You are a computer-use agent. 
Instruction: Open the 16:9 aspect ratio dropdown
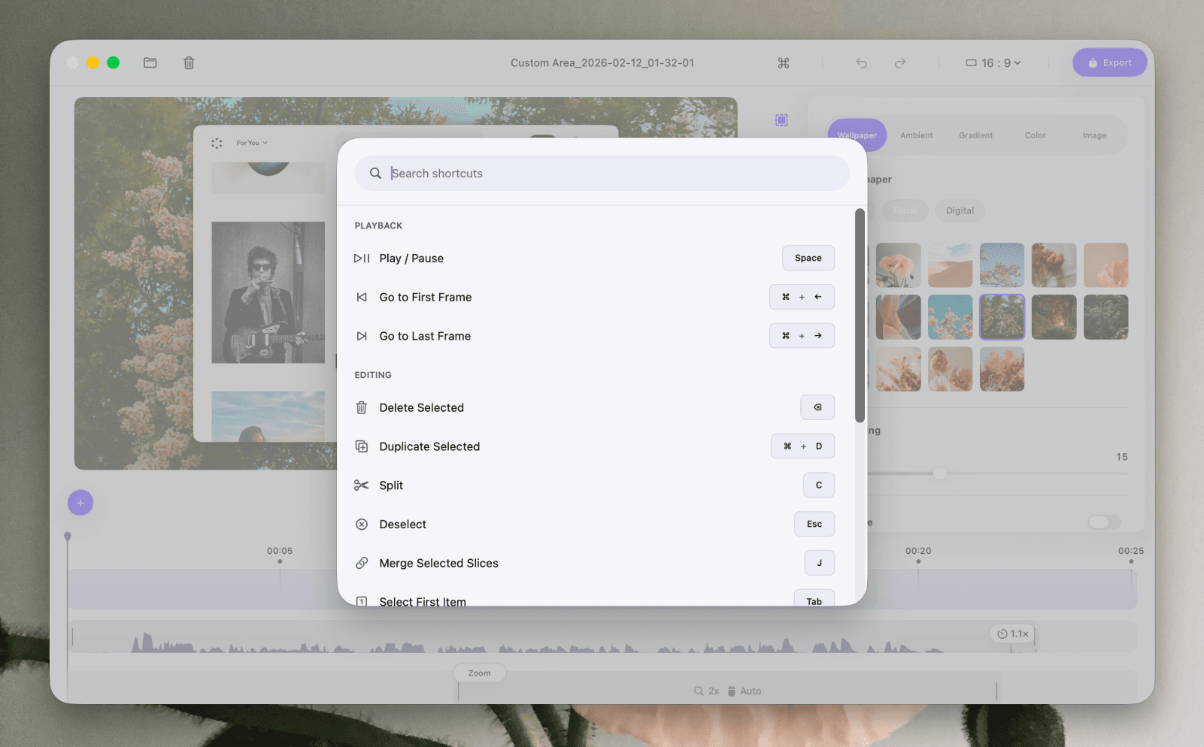click(x=991, y=62)
